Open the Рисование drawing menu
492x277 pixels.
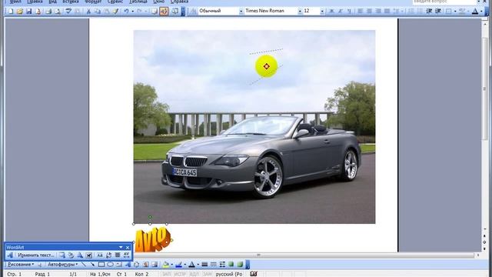click(21, 265)
